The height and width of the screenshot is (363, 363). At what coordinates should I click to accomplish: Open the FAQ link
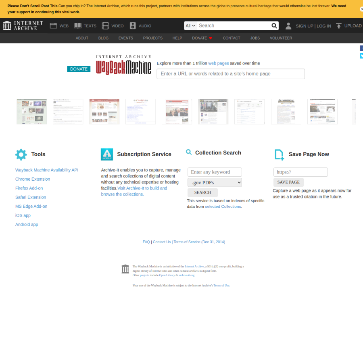coord(146,242)
